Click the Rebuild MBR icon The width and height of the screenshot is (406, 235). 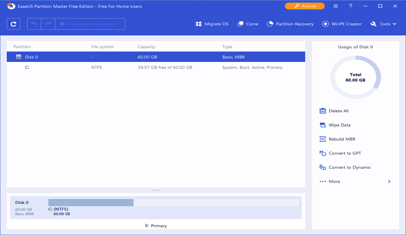click(x=323, y=139)
